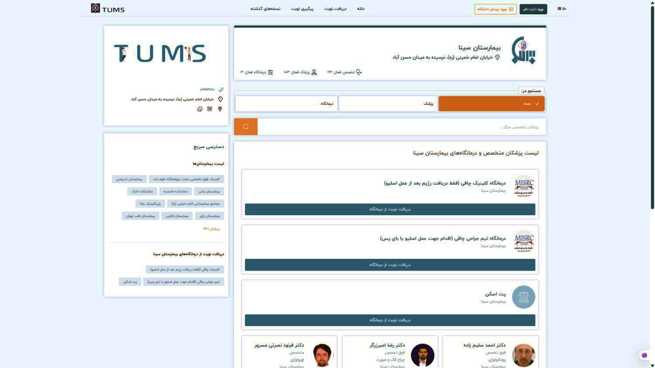Open the Waze navigation icon

[x=200, y=109]
